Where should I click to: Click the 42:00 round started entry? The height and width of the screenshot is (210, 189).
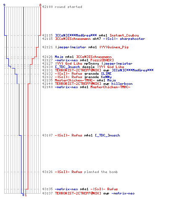click(62, 7)
